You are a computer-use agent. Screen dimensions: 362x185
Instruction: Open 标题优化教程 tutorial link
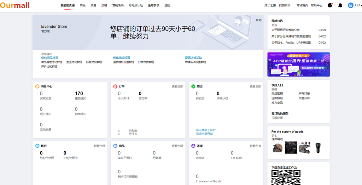pyautogui.click(x=94, y=62)
